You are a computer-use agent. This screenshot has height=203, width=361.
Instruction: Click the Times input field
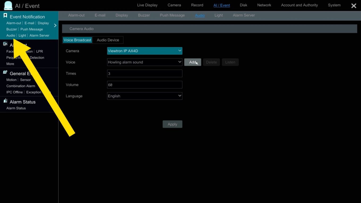tap(144, 74)
